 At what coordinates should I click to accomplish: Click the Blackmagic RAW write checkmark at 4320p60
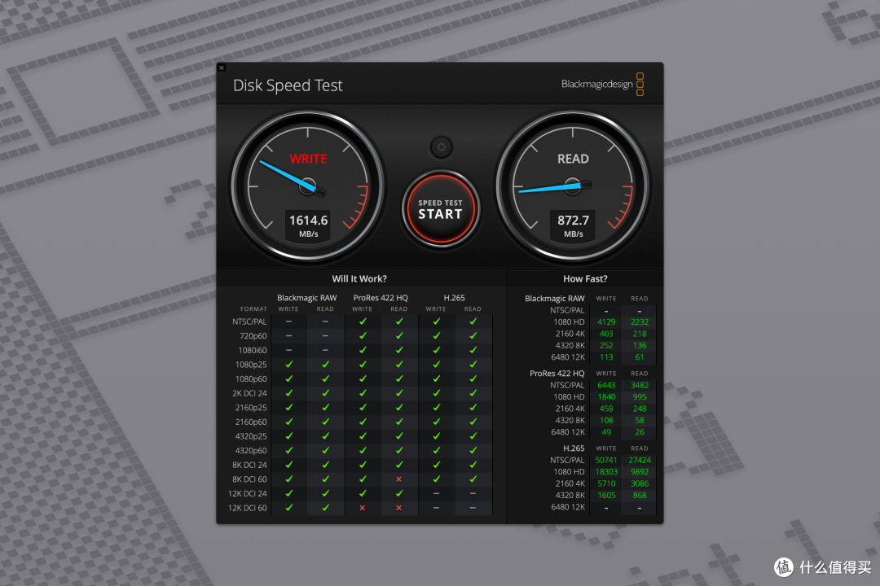[289, 450]
